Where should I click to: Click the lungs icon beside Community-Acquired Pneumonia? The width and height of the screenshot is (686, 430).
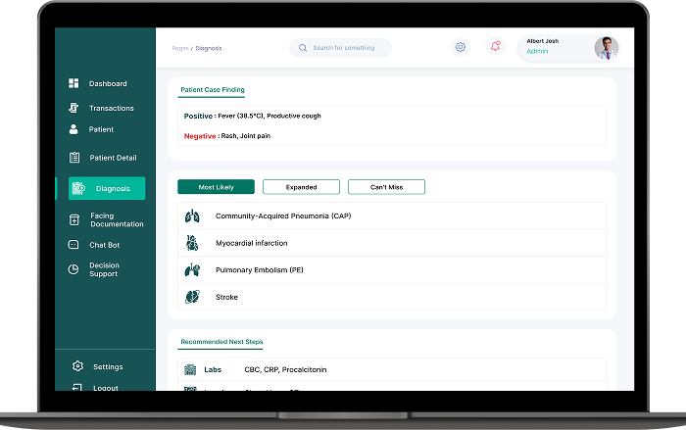pos(192,215)
